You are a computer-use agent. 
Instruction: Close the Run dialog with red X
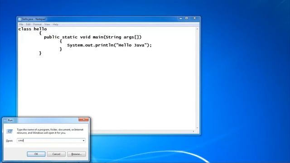coord(83,120)
